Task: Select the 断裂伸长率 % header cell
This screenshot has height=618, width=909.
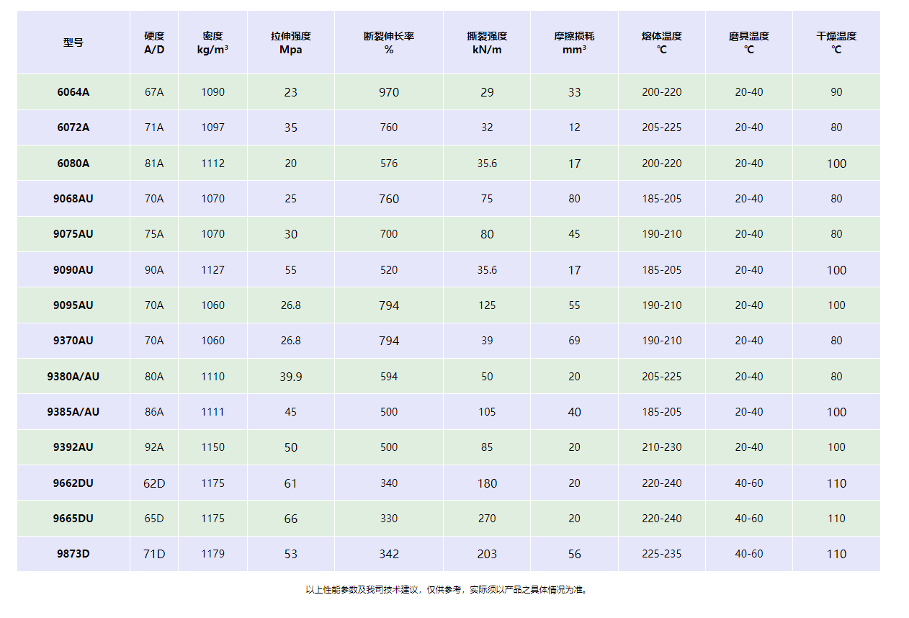Action: (x=389, y=42)
